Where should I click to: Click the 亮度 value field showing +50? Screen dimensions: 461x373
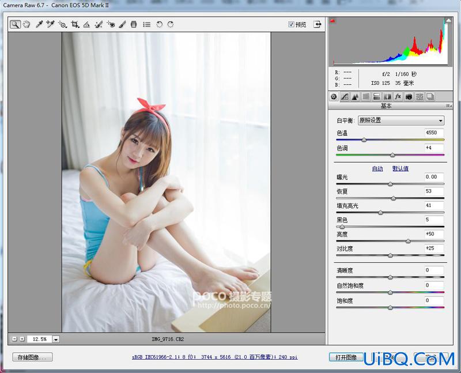click(434, 234)
